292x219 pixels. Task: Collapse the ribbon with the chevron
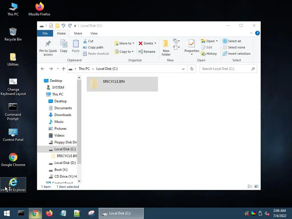[251, 33]
